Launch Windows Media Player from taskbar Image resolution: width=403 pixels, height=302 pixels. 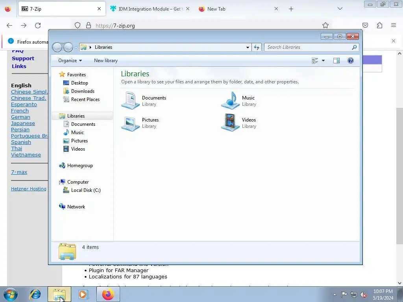tap(83, 294)
